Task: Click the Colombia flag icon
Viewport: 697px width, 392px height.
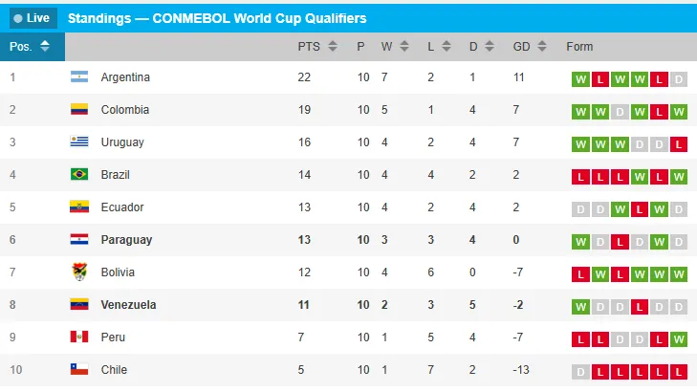Action: click(x=79, y=110)
